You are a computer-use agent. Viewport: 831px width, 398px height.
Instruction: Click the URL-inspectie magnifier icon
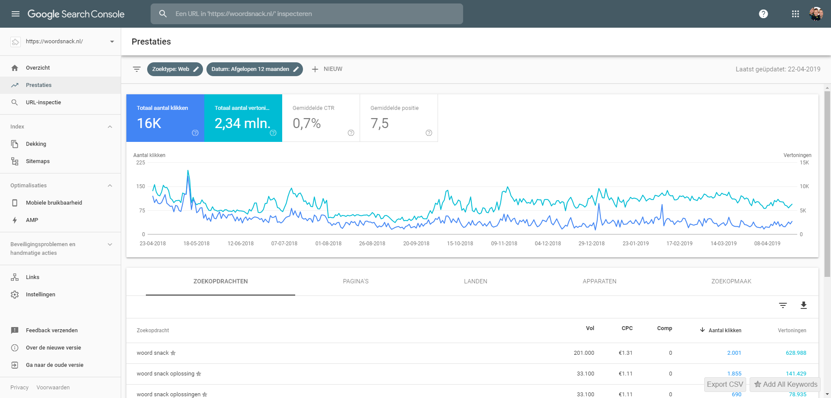click(15, 103)
